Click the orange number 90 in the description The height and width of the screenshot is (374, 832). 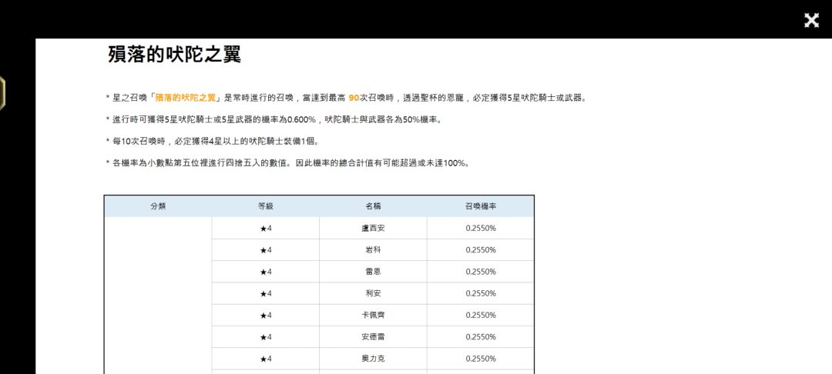354,98
